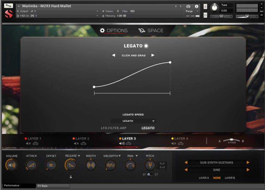
Task: Select the LFO.FILTER.ARP page
Action: (113, 128)
